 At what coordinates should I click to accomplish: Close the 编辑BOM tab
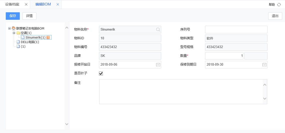tap(58, 5)
